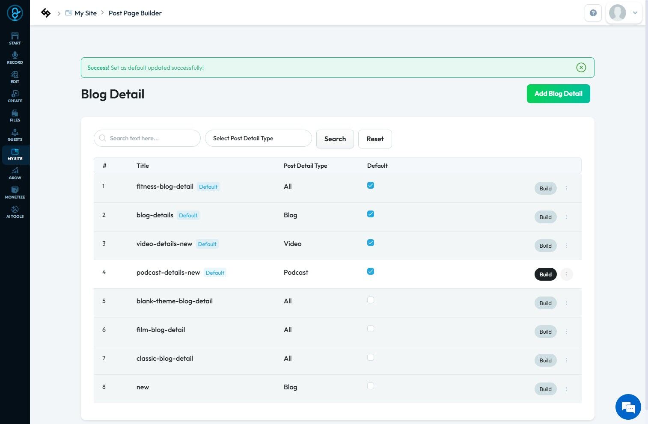Open the Record section in the sidebar
The width and height of the screenshot is (648, 424).
[x=15, y=58]
